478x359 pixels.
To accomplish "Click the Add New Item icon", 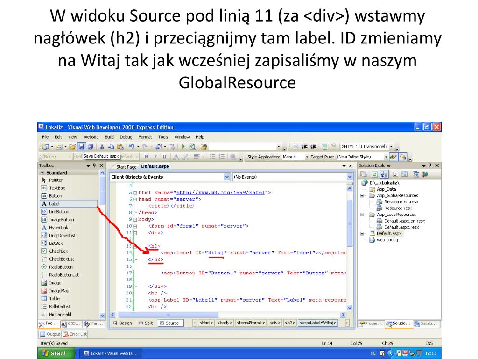I will 59,146.
